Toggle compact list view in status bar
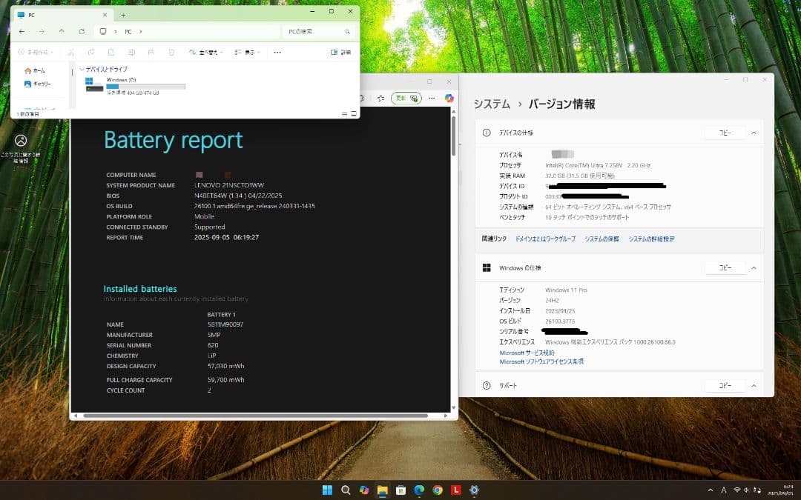This screenshot has width=801, height=500. (x=344, y=113)
